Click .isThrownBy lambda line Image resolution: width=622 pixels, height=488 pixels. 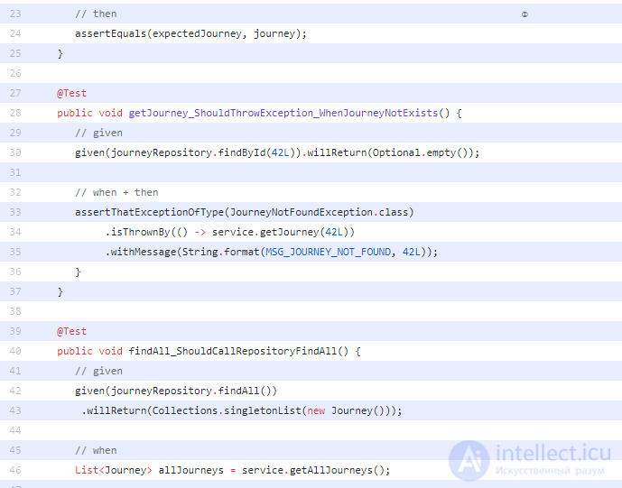tap(229, 232)
